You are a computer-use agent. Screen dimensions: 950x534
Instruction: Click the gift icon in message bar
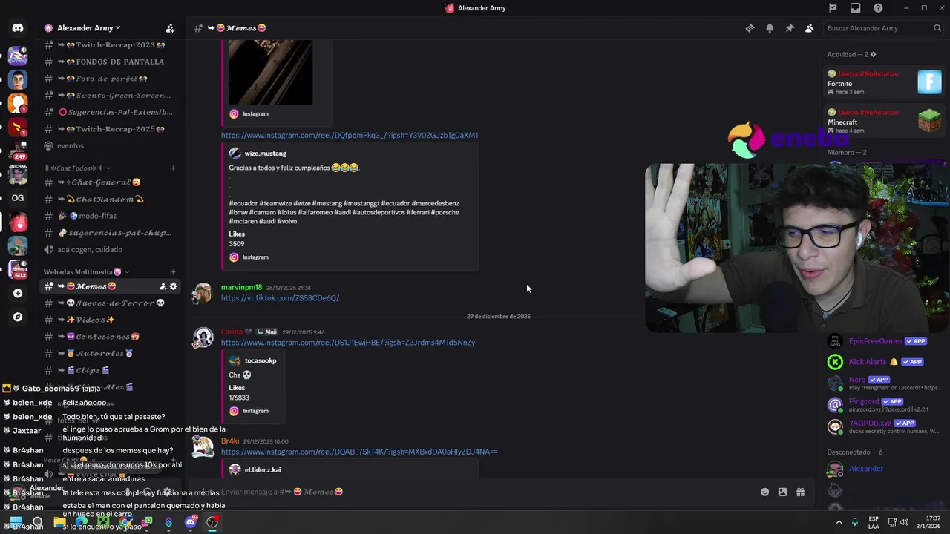[801, 492]
